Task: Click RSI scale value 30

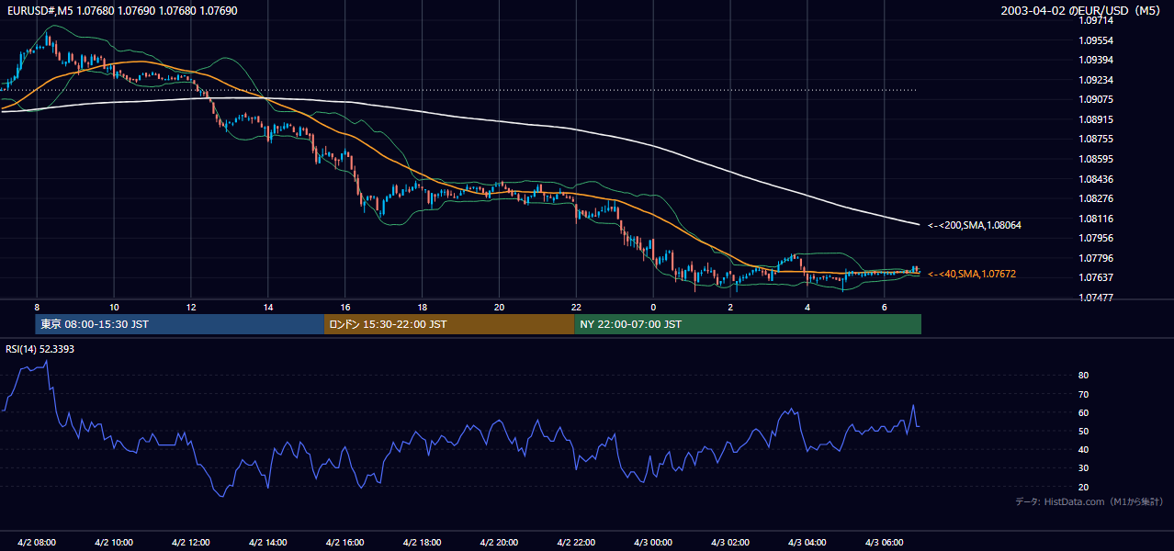Action: pos(1083,468)
